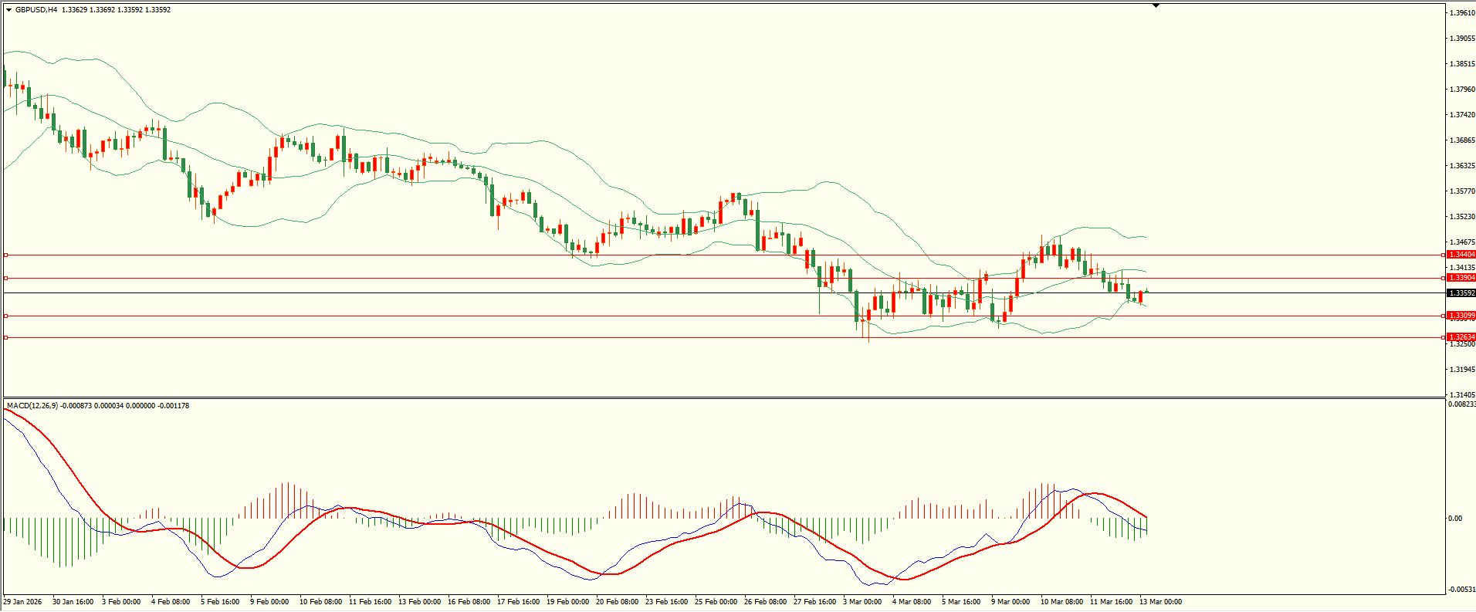Click left anchor square of 1.34404 line
Viewport: 1476px width, 612px height.
pos(6,255)
